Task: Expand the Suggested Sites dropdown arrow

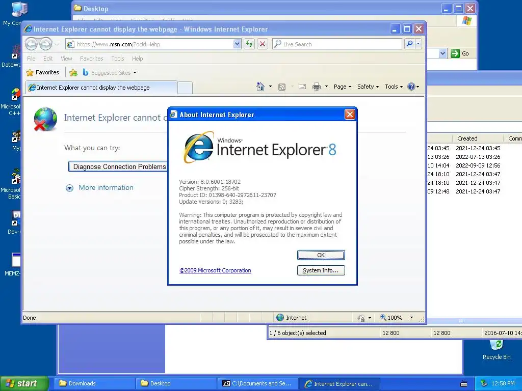Action: (135, 72)
